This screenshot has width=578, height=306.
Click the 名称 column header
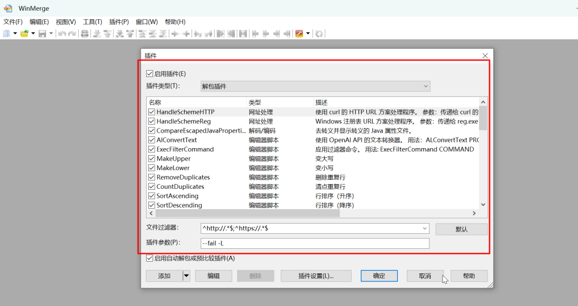point(197,102)
